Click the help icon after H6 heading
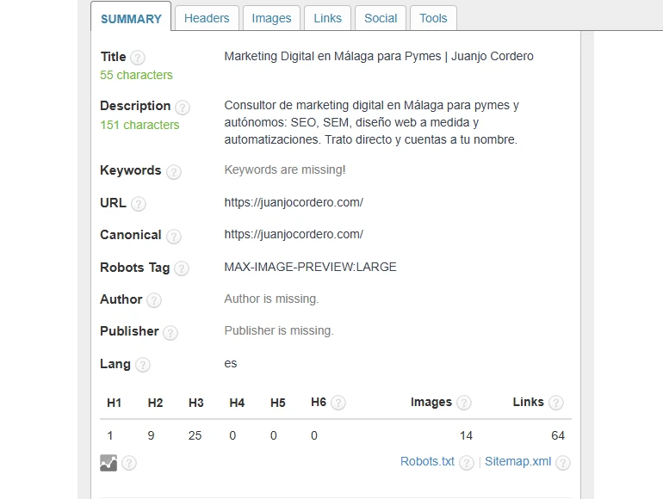 (338, 403)
